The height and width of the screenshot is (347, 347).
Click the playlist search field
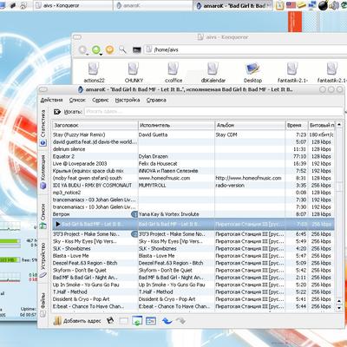pos(213,112)
